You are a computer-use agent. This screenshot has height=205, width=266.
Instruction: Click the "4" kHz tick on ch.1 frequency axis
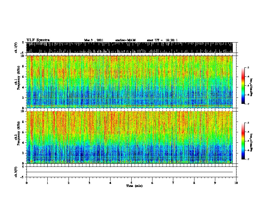tap(24, 87)
